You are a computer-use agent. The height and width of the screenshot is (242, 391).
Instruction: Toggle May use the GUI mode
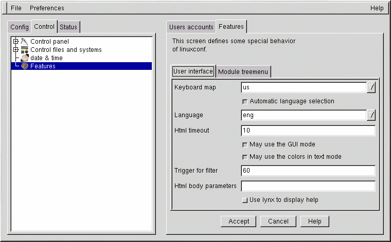click(x=245, y=145)
